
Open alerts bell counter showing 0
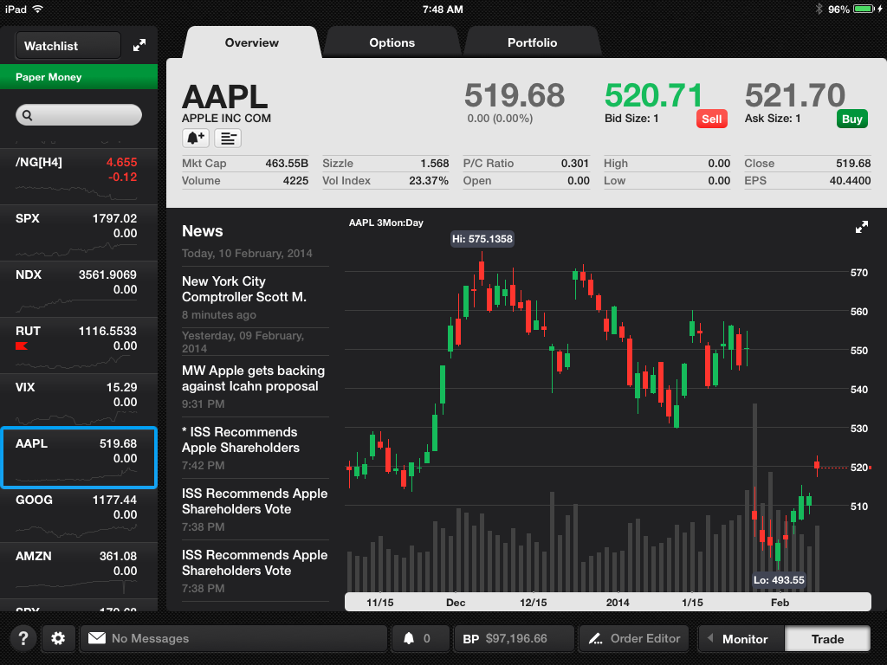419,638
